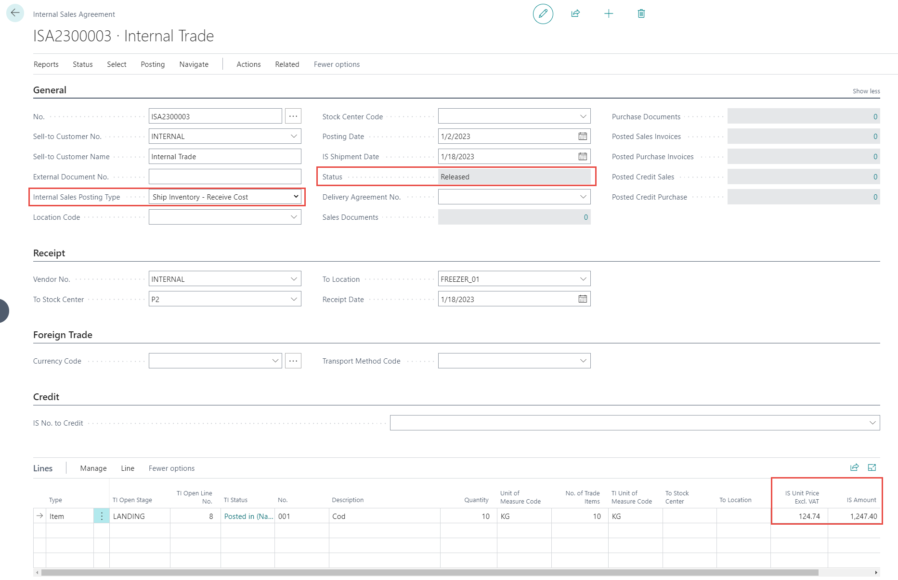Open the Posting Date calendar picker

point(583,137)
